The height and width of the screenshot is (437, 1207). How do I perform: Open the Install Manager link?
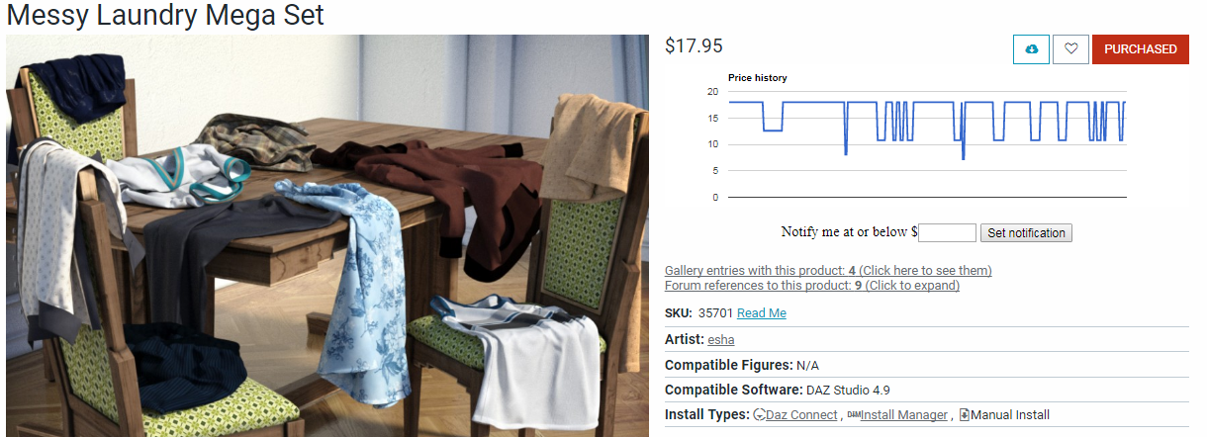click(904, 415)
